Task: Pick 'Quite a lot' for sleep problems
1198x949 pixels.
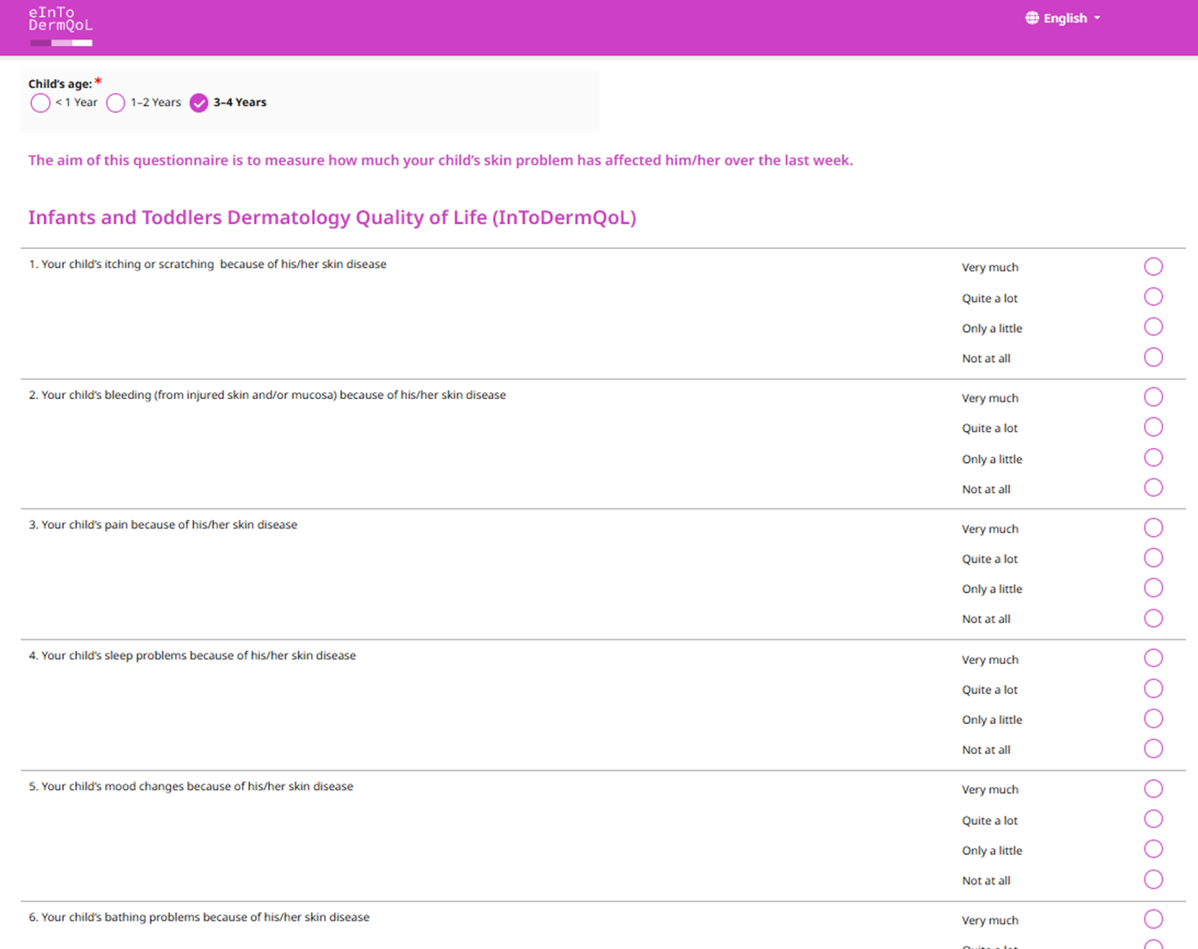Action: click(x=1153, y=689)
